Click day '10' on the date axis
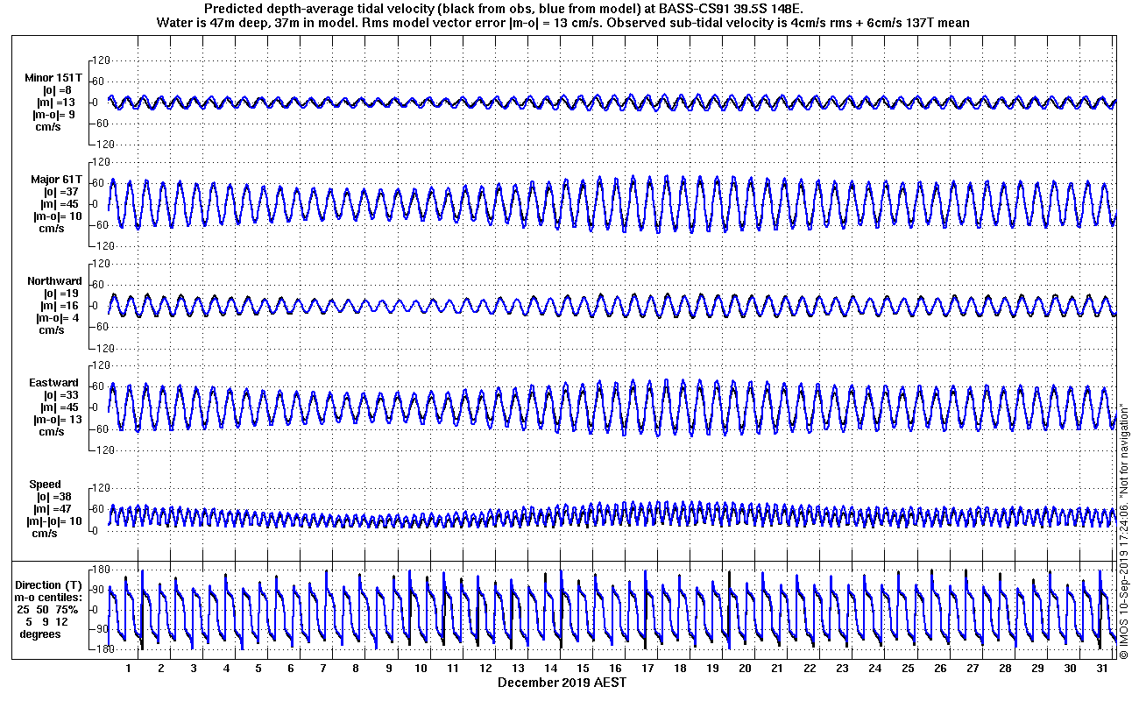The height and width of the screenshot is (701, 1139). point(421,669)
